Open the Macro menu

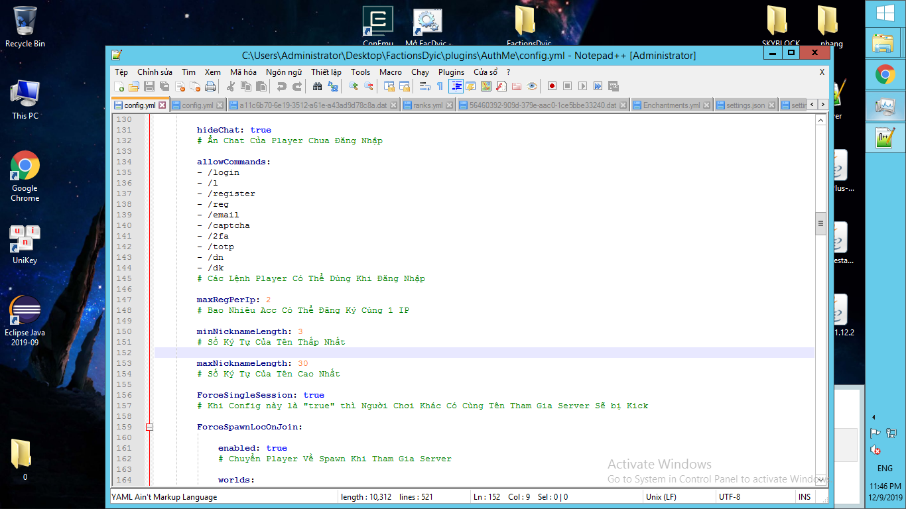[x=391, y=72]
